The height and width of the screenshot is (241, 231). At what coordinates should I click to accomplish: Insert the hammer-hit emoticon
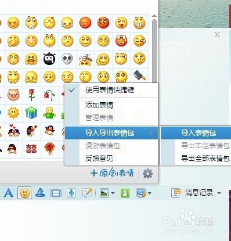tap(85, 59)
